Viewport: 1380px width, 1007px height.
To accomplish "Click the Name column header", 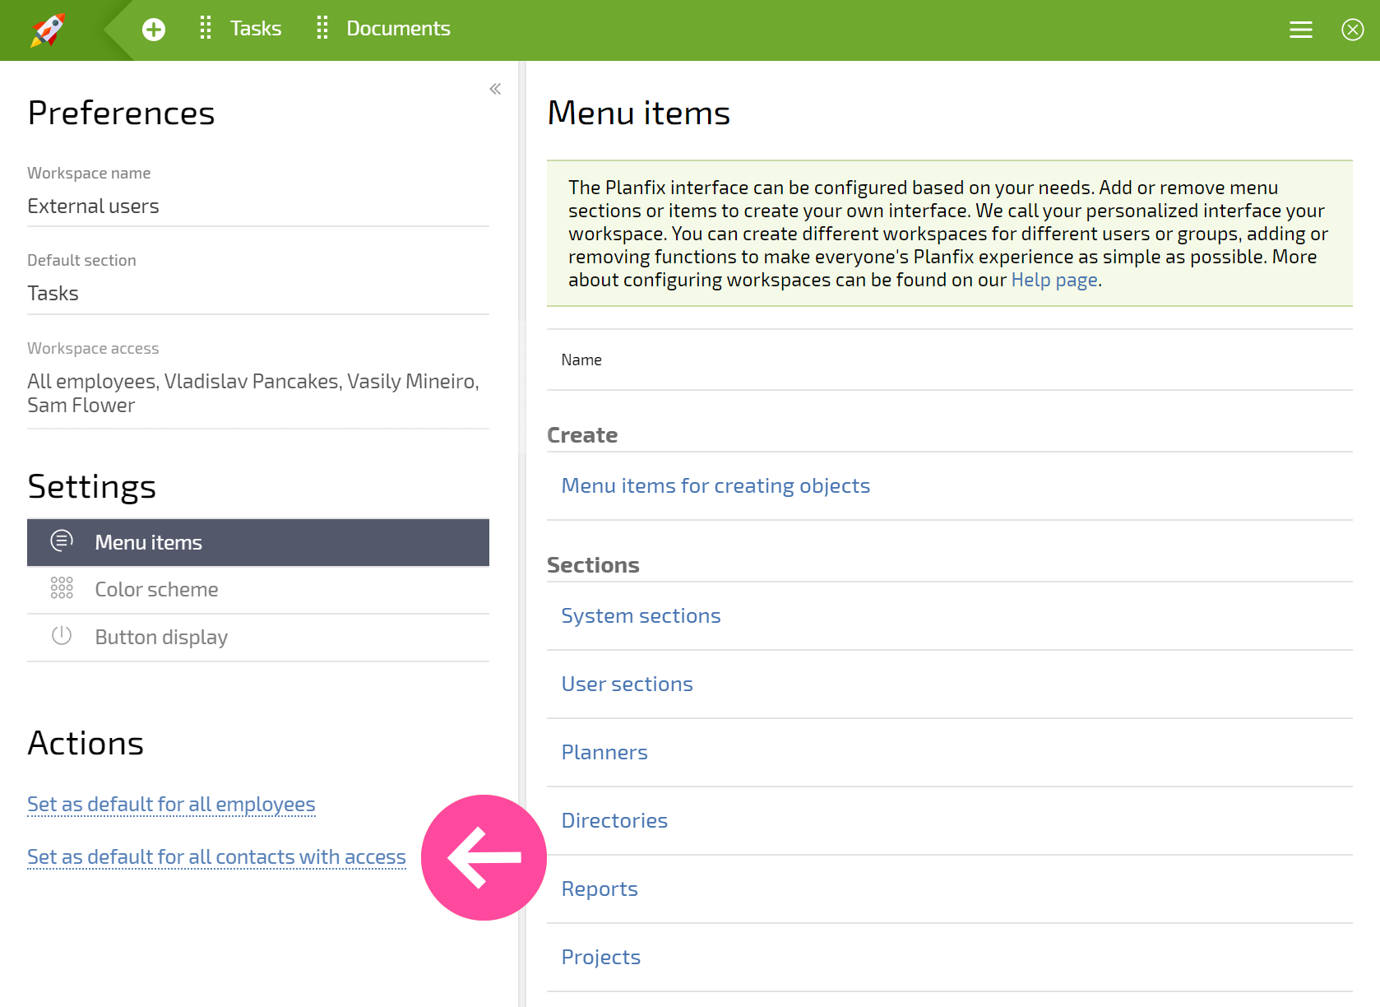I will point(581,360).
